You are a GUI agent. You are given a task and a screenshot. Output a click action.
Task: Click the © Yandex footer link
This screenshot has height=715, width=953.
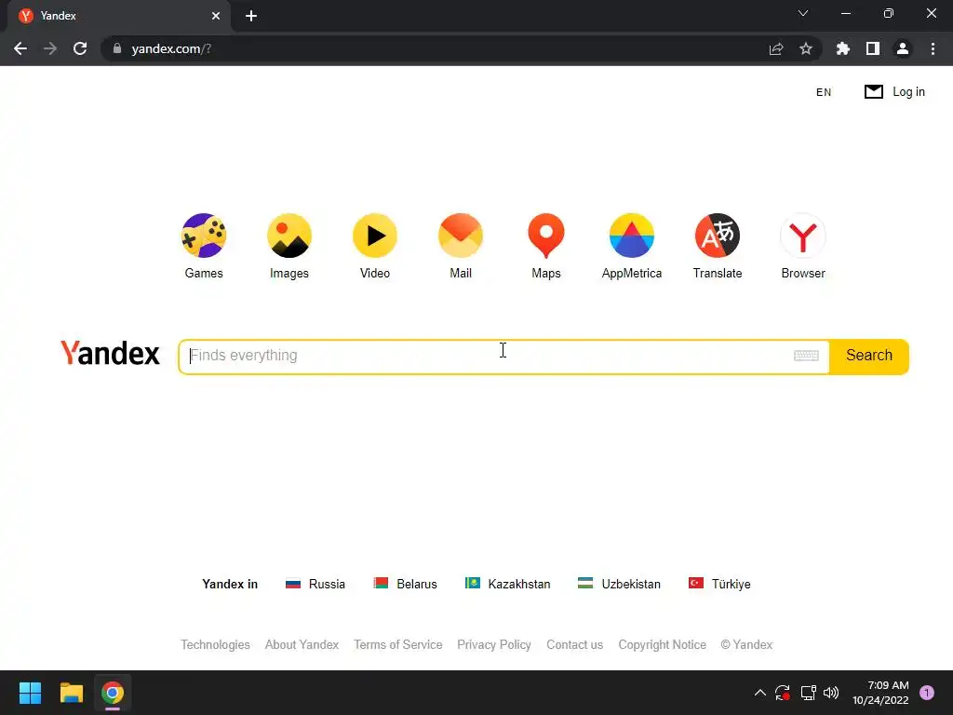[746, 644]
